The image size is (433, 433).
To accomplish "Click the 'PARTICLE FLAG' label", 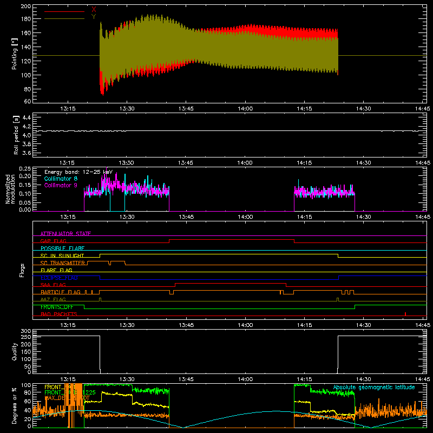I will pyautogui.click(x=61, y=292).
